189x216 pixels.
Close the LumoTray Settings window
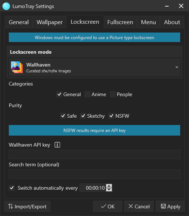point(181,6)
